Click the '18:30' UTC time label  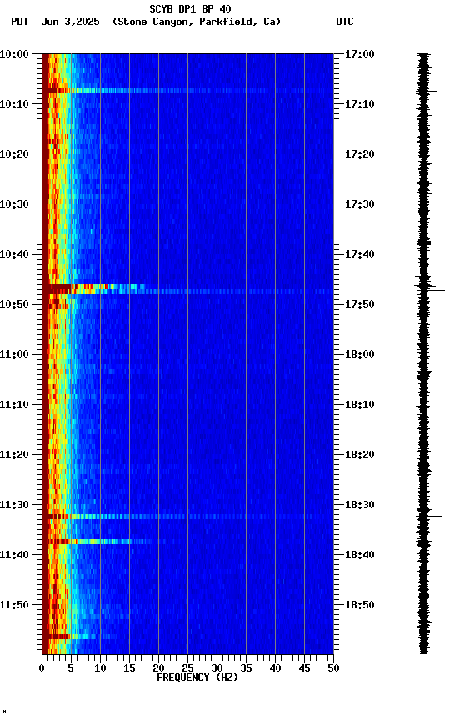[360, 505]
